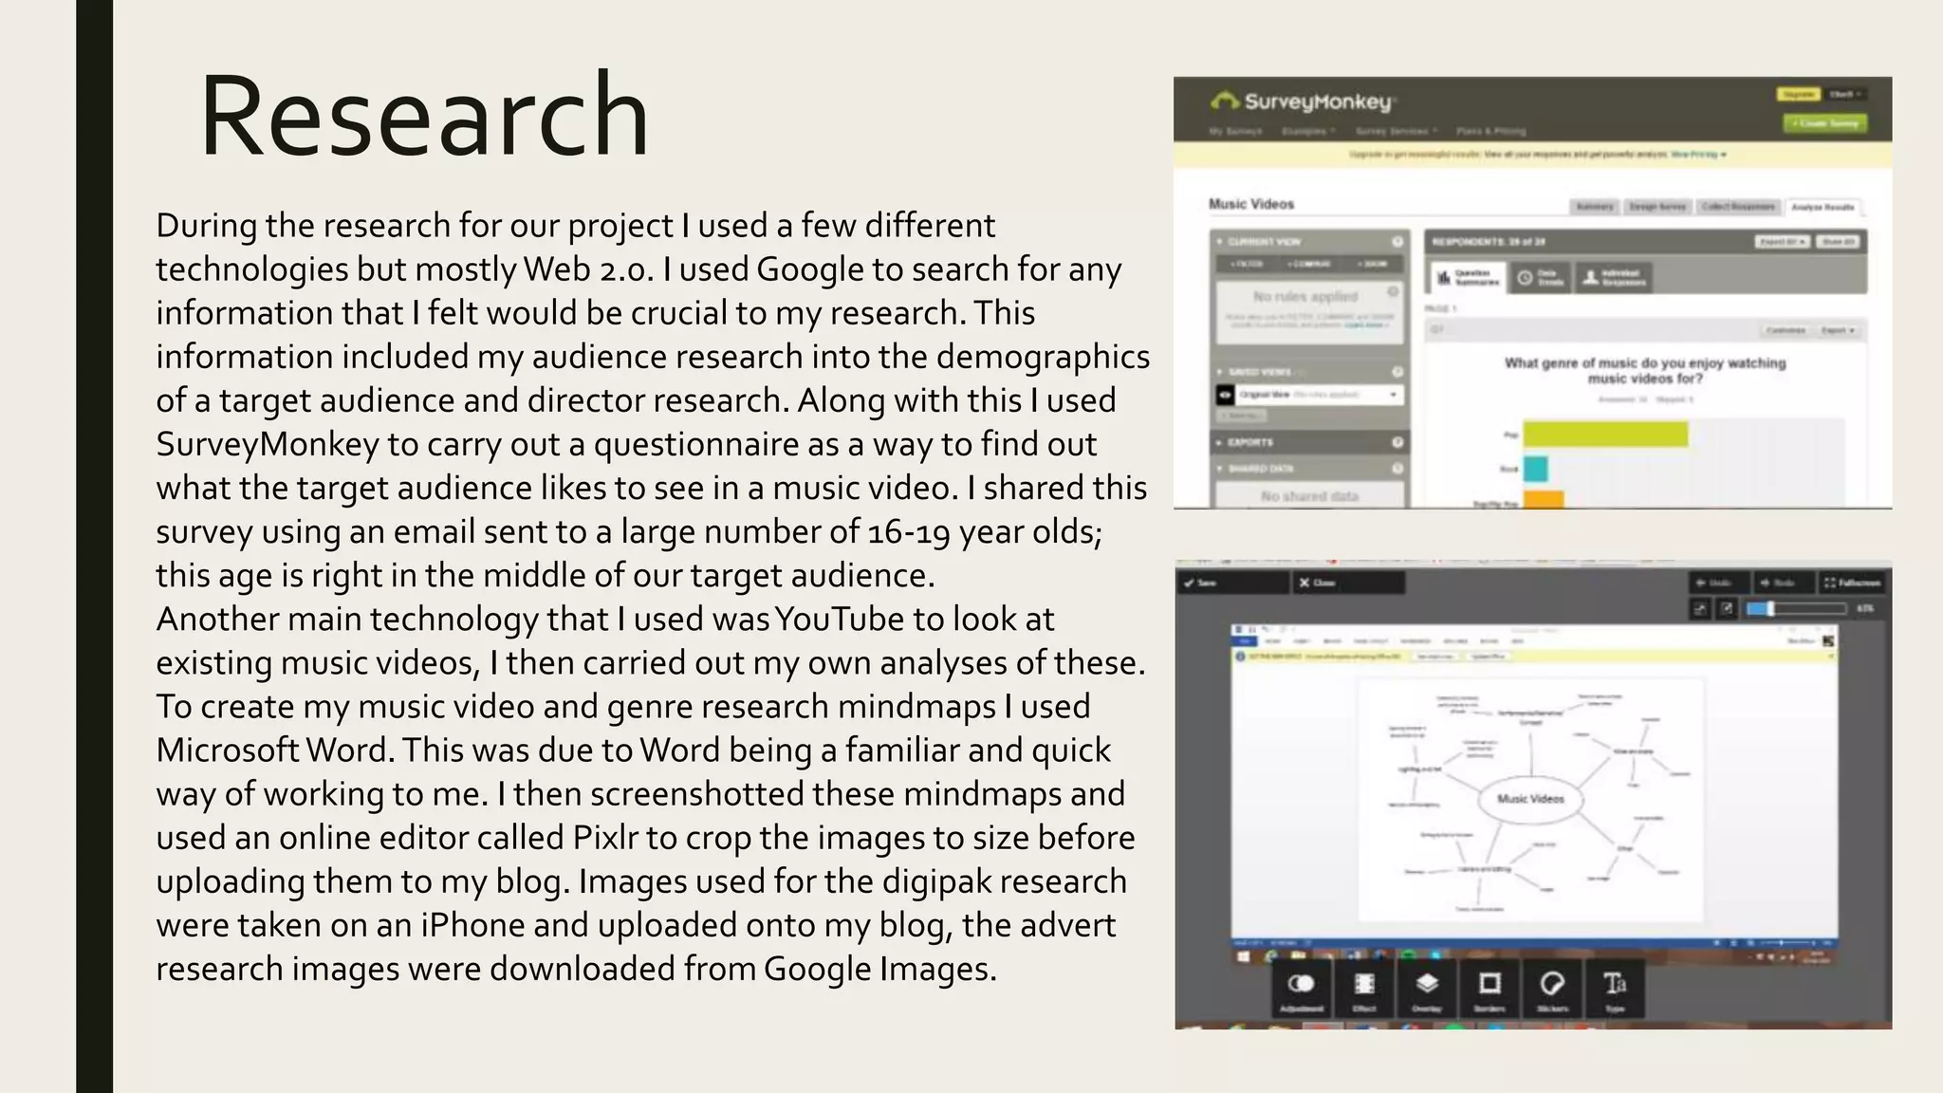Open the Stickers tool in Pixlr
The image size is (1943, 1093).
1552,990
